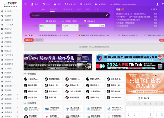Image resolution: width=164 pixels, height=118 pixels.
Task: Open 支付收款 in the sidebar
Action: pos(8,81)
